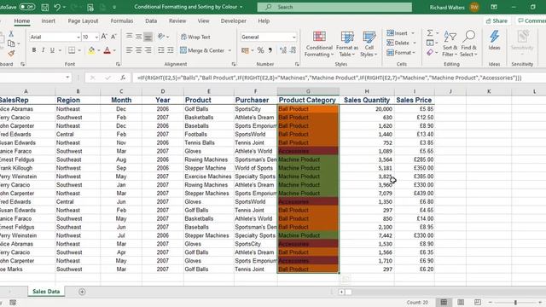Screen dimensions: 546x307
Task: Toggle the AutoSave switch
Action: click(x=26, y=7)
